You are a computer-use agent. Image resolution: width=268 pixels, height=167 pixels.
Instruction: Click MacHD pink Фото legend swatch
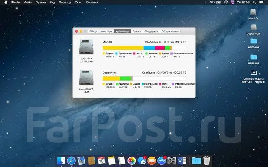pyautogui.click(x=134, y=53)
